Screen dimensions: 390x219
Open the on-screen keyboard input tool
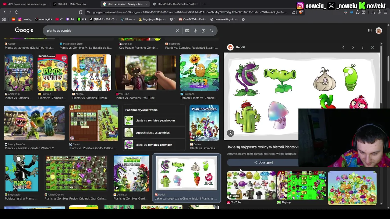[x=187, y=30]
